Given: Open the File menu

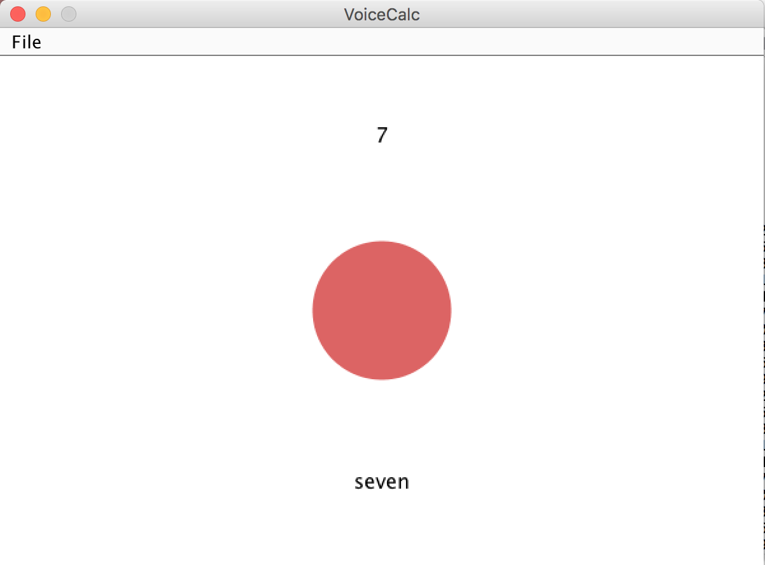Looking at the screenshot, I should click(x=26, y=42).
